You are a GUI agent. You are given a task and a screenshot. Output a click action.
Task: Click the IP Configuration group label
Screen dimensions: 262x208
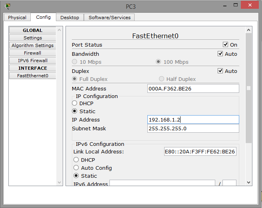[x=97, y=96]
